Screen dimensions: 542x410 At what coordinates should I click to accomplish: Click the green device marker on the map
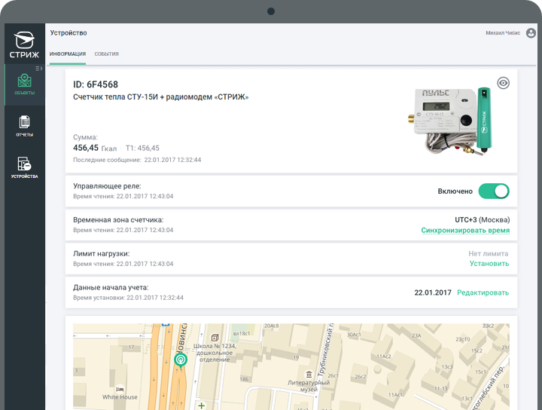point(180,360)
